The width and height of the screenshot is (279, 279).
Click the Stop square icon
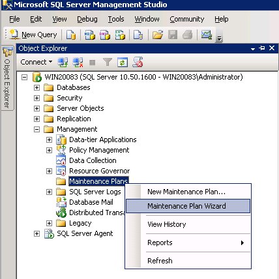(93, 63)
